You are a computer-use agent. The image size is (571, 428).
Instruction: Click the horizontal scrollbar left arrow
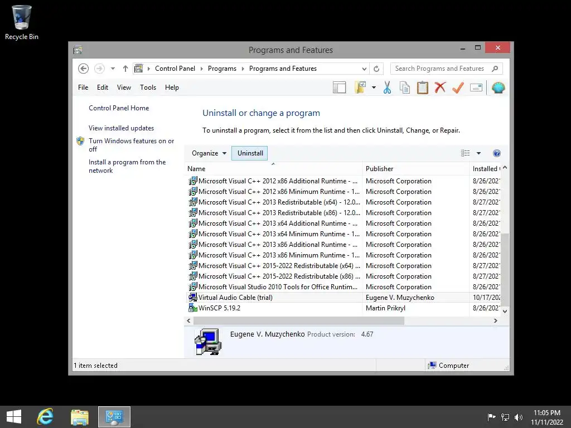pyautogui.click(x=188, y=320)
